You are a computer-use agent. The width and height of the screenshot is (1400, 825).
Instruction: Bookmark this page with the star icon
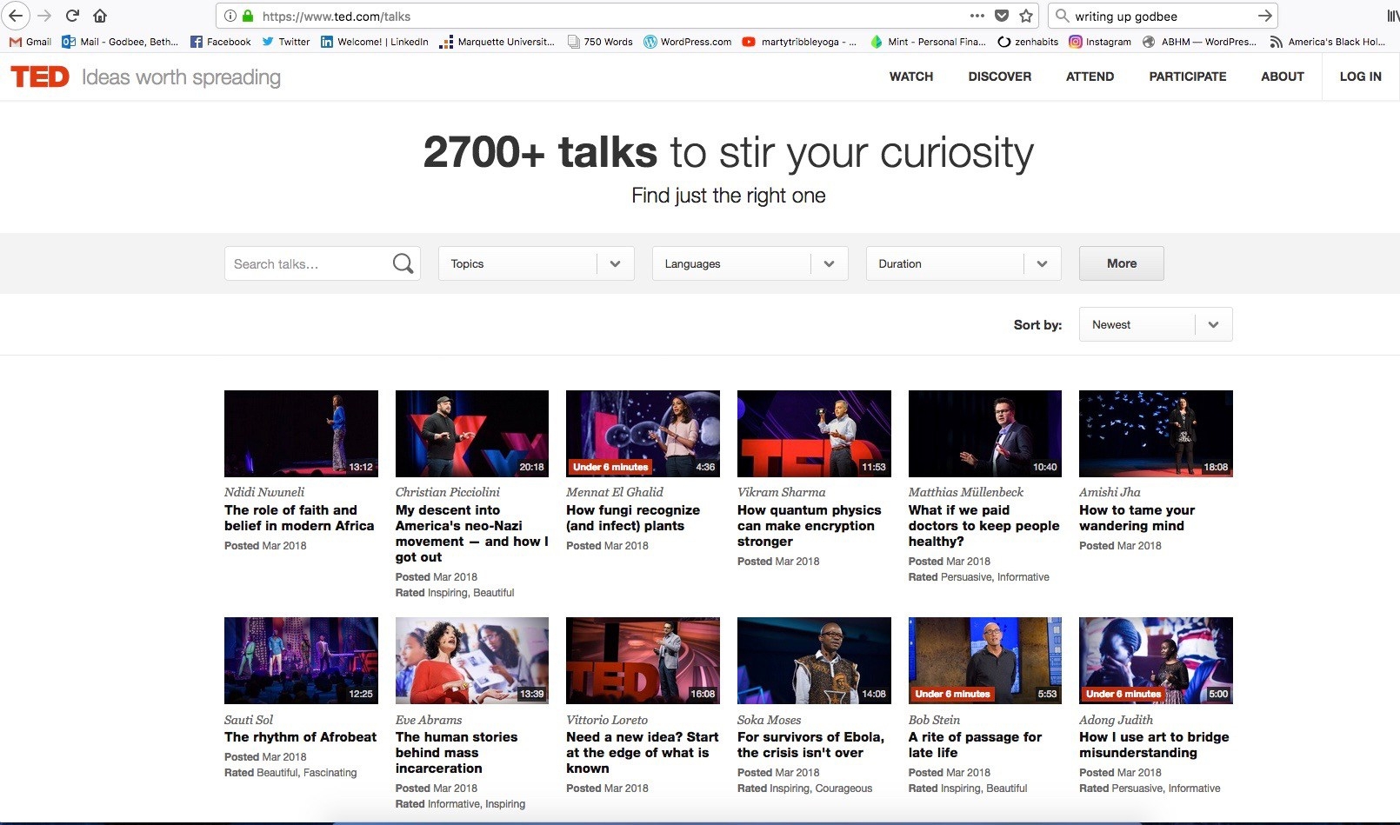pos(1026,16)
